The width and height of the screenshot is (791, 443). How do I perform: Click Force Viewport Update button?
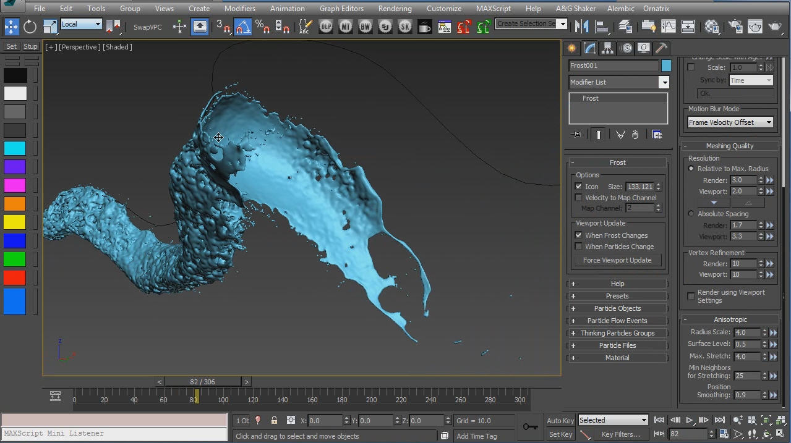pos(617,260)
